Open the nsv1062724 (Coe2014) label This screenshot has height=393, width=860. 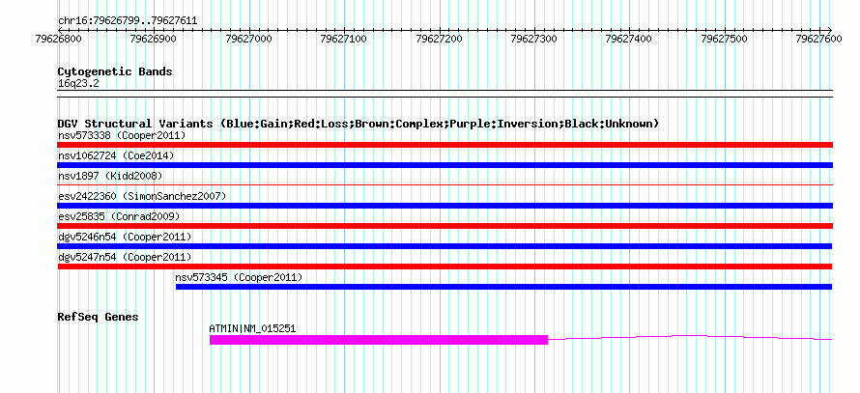116,155
